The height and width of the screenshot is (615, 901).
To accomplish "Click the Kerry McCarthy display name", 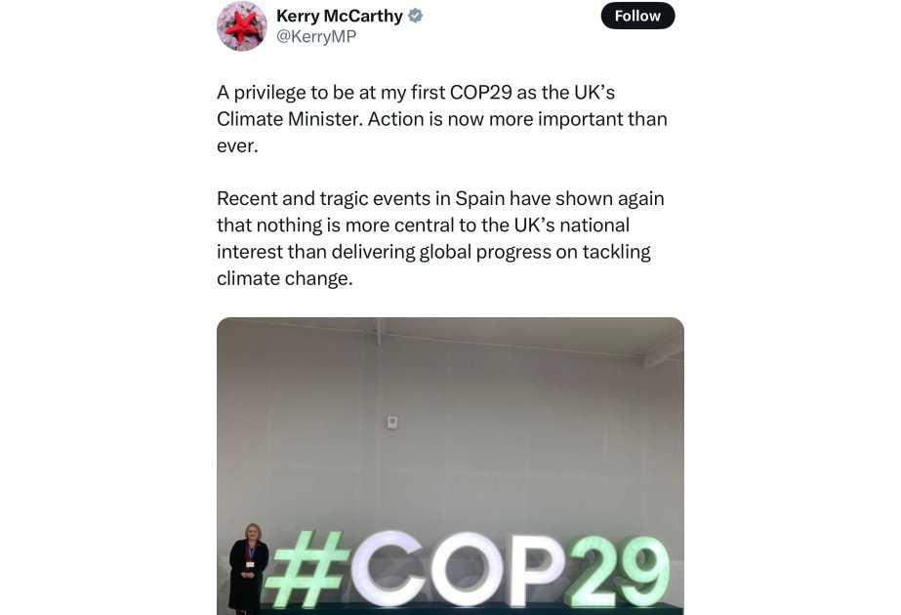I will click(340, 16).
